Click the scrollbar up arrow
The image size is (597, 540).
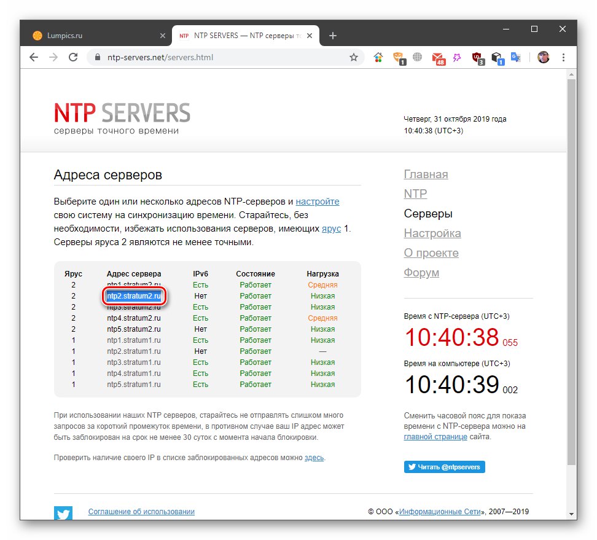point(571,74)
